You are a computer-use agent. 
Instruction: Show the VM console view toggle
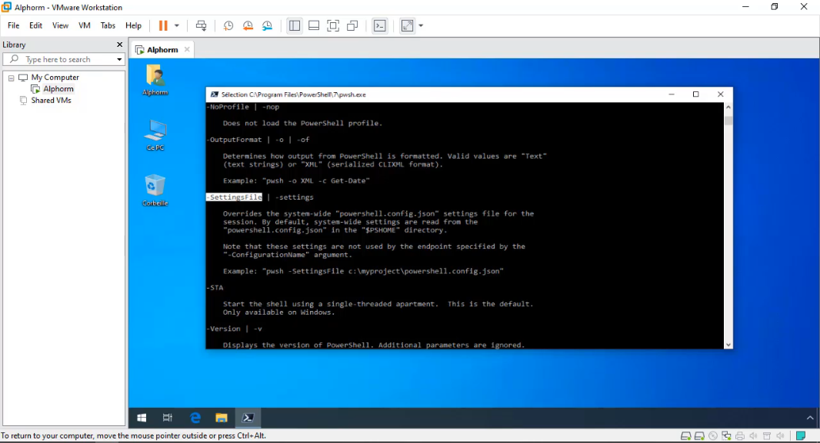click(380, 25)
